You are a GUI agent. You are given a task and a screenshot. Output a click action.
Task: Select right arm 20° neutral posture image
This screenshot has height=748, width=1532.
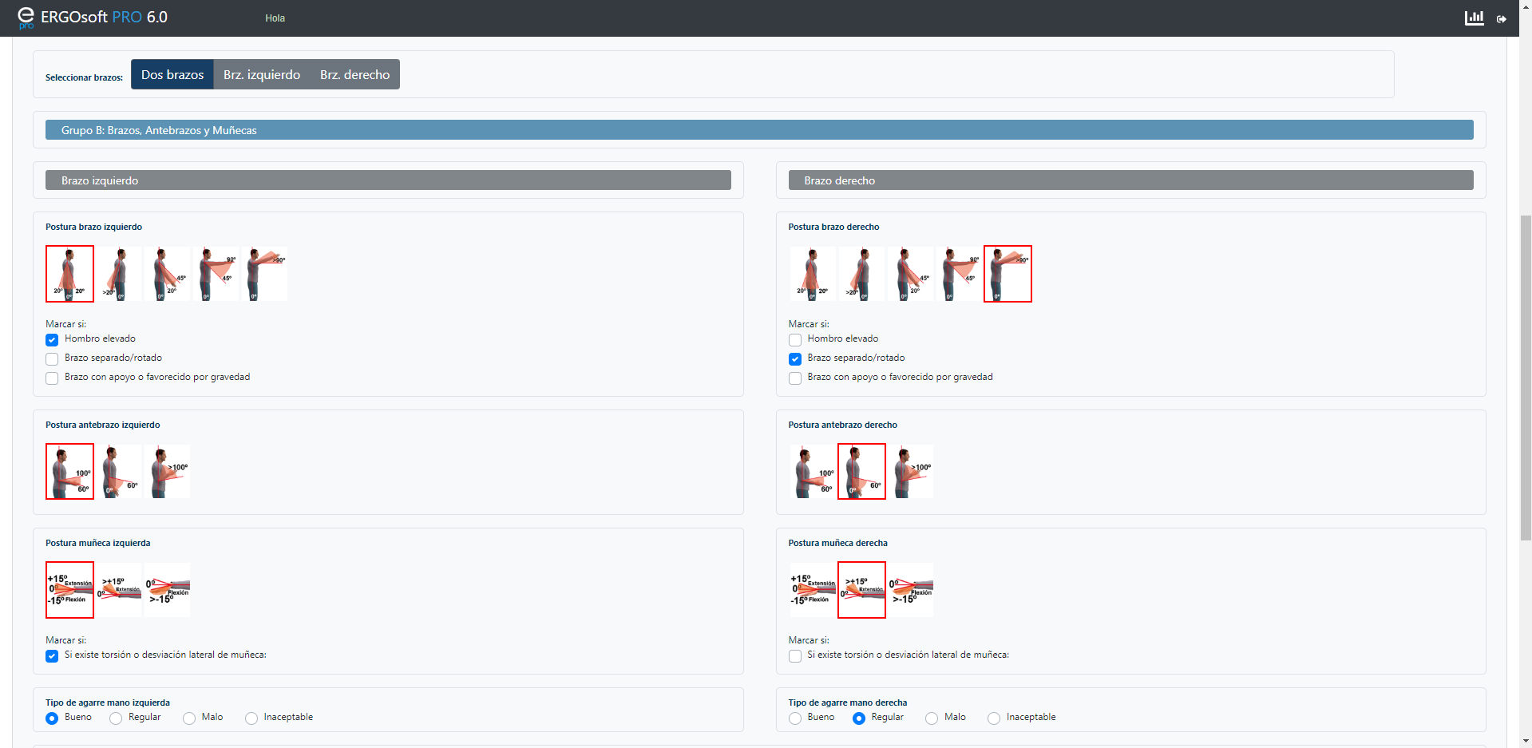[x=813, y=274]
